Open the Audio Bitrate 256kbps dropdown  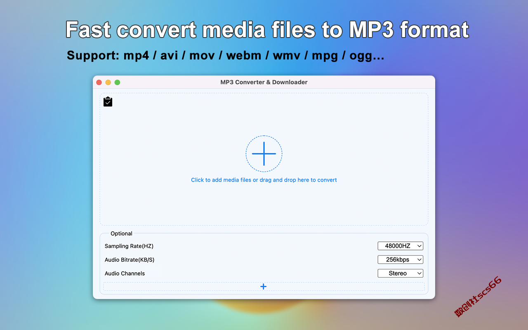click(x=401, y=259)
